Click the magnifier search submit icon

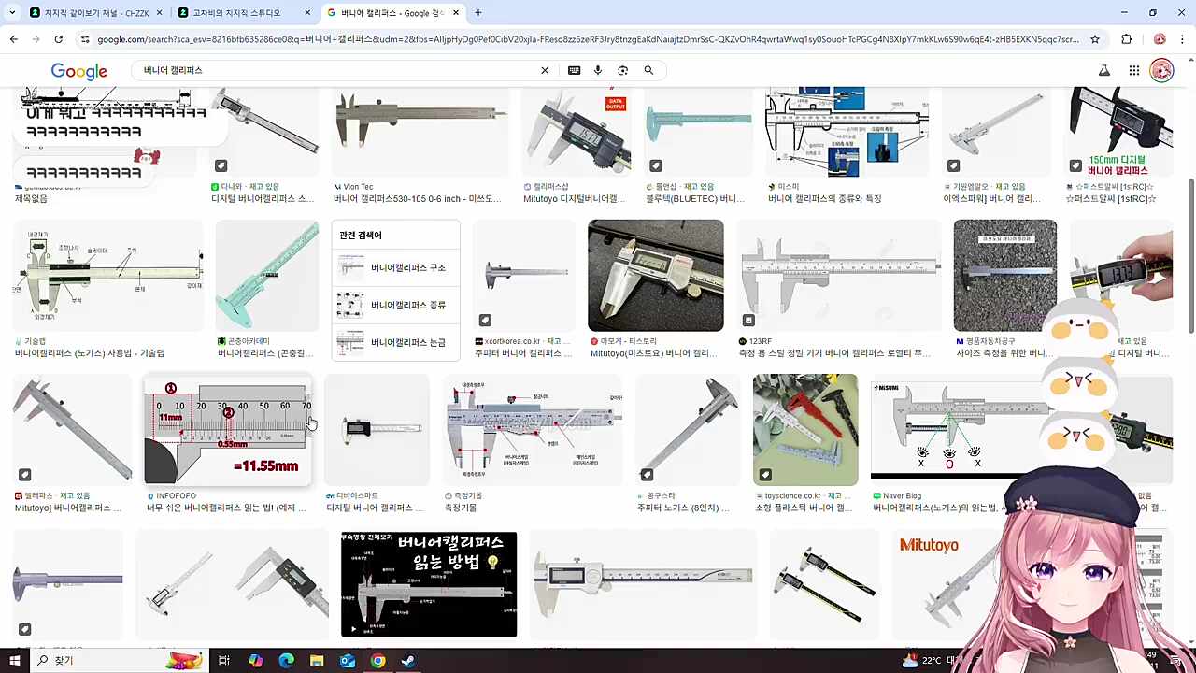click(648, 70)
